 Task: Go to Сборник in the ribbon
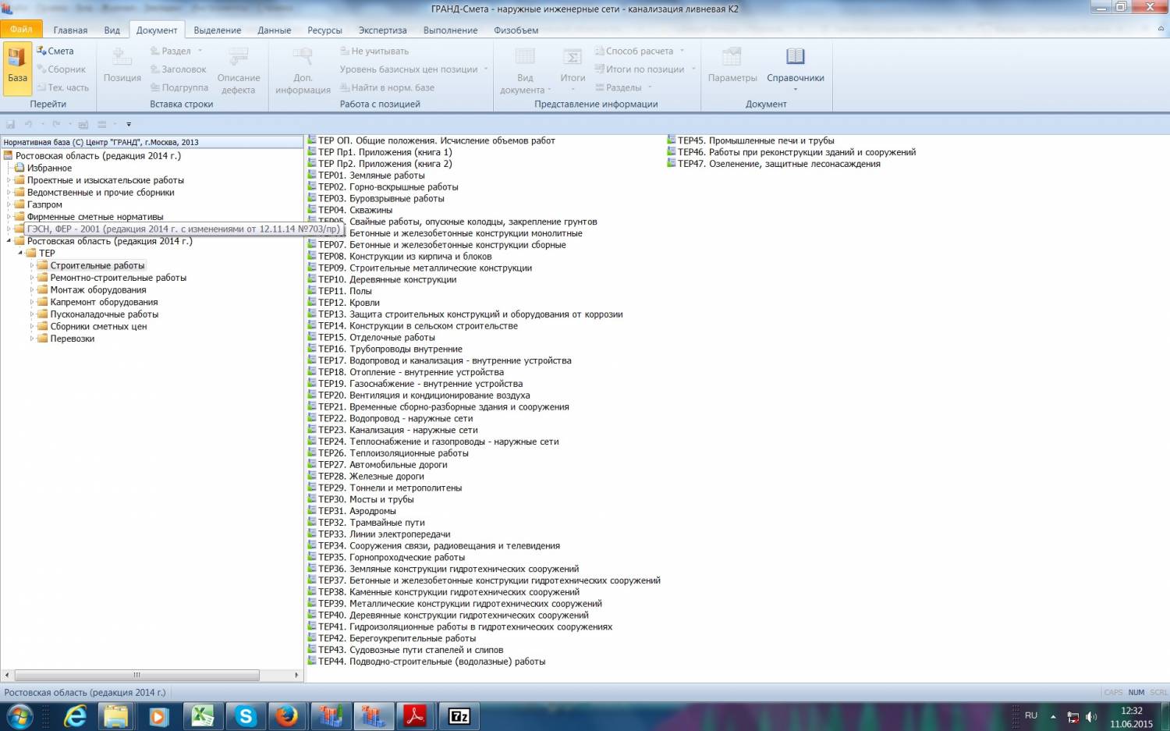61,69
